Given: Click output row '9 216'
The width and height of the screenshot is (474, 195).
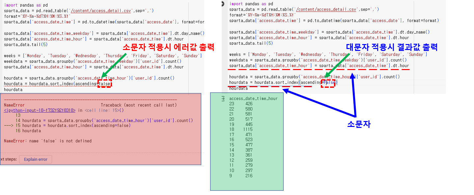Looking at the screenshot, I should tap(241, 176).
